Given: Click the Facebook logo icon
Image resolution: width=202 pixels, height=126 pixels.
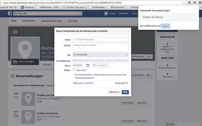Looking at the screenshot, I should tap(10, 14).
